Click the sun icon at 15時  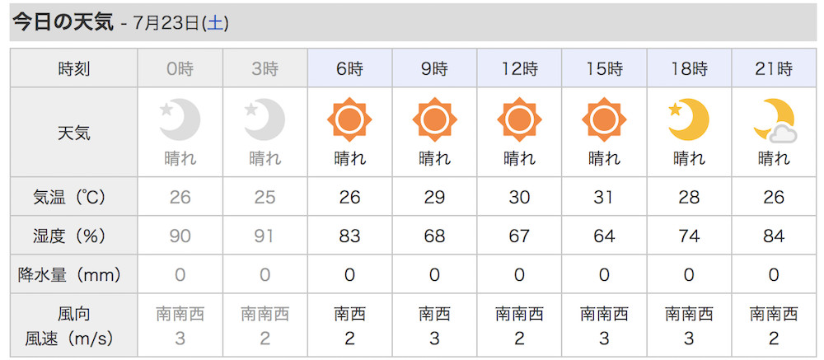point(604,119)
